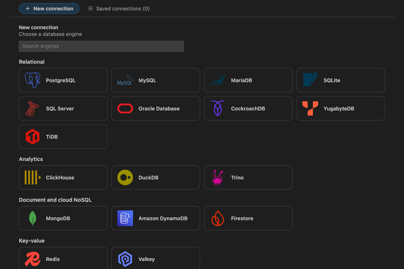Screen dimensions: 404x269
Task: Choose the CockroachDB label
Action: [x=248, y=109]
